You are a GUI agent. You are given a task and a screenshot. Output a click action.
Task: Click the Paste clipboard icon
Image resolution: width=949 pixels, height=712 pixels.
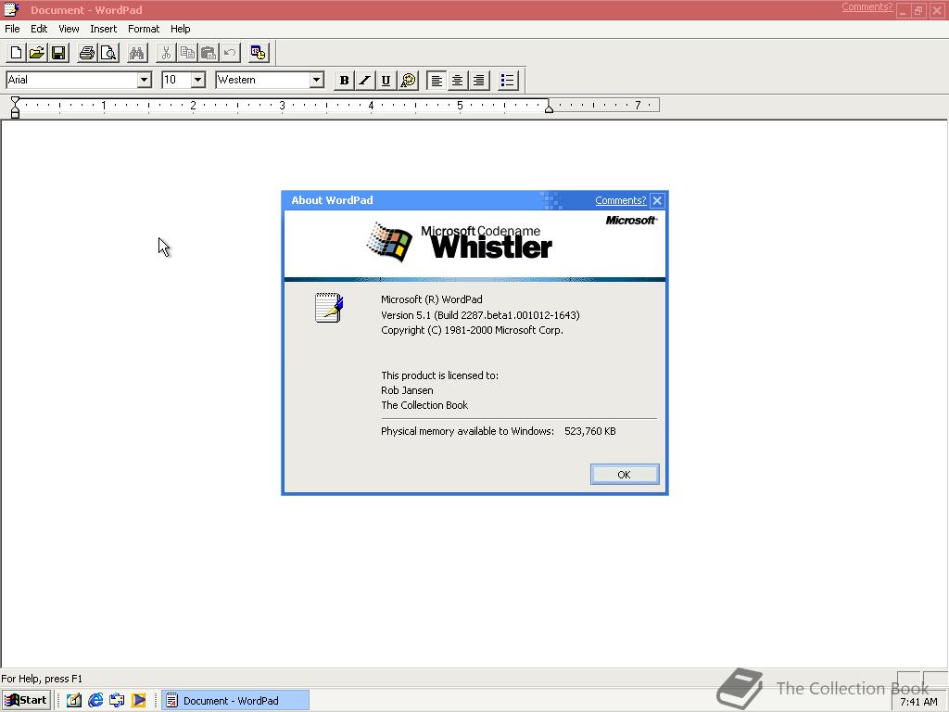coord(209,53)
